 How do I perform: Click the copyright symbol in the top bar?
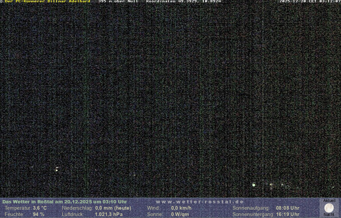click(x=1, y=1)
